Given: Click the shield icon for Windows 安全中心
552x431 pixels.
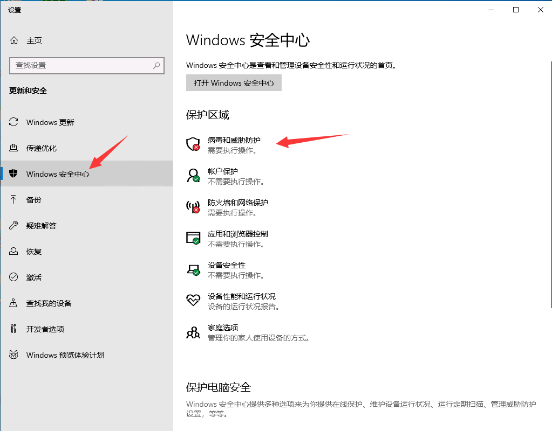Looking at the screenshot, I should pyautogui.click(x=13, y=173).
